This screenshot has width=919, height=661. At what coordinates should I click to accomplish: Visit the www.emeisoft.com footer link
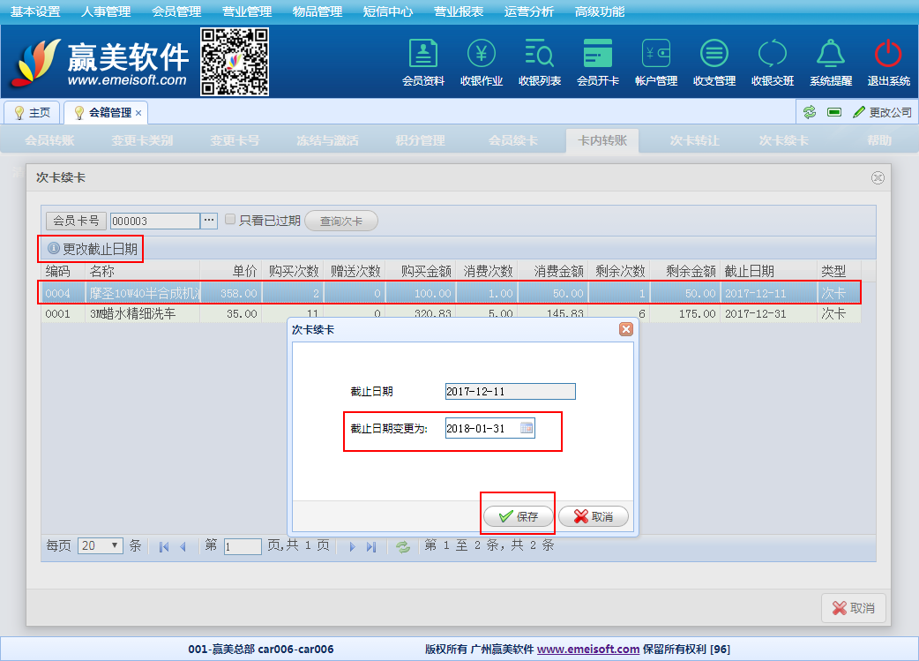click(587, 649)
